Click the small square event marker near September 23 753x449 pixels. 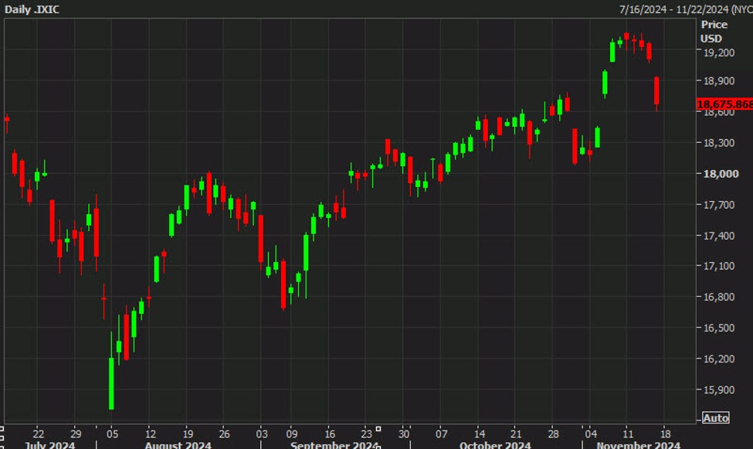tap(378, 428)
